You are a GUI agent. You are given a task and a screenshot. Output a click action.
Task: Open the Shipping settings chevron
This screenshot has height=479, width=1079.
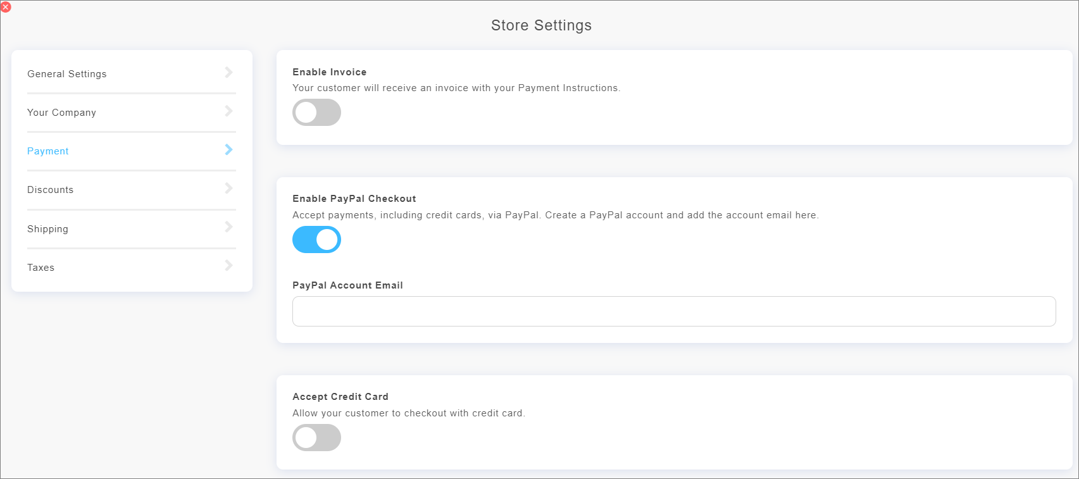tap(228, 228)
